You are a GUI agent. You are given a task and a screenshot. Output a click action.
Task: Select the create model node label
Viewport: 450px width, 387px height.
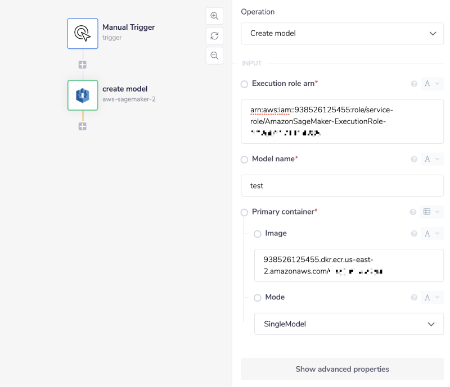point(124,89)
